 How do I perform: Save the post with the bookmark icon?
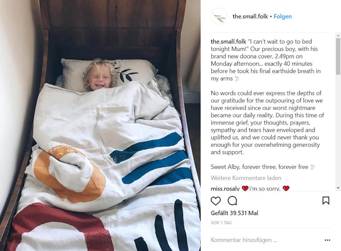click(326, 201)
